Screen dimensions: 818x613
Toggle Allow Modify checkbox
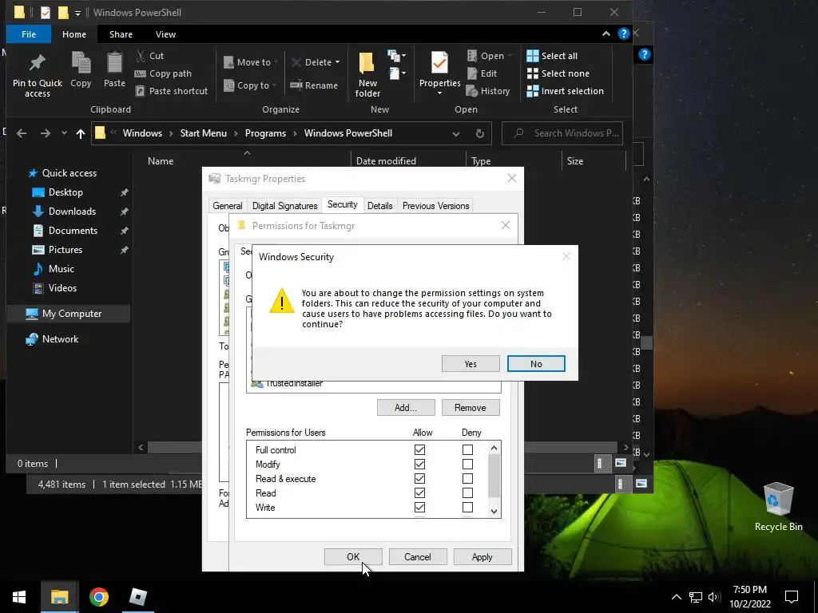pyautogui.click(x=419, y=464)
